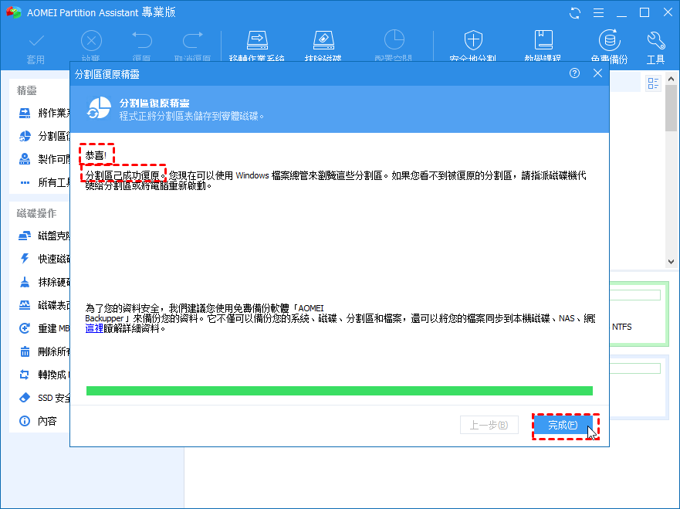The height and width of the screenshot is (509, 680).
Task: Click the scrollbar down arrow
Action: pos(671,262)
